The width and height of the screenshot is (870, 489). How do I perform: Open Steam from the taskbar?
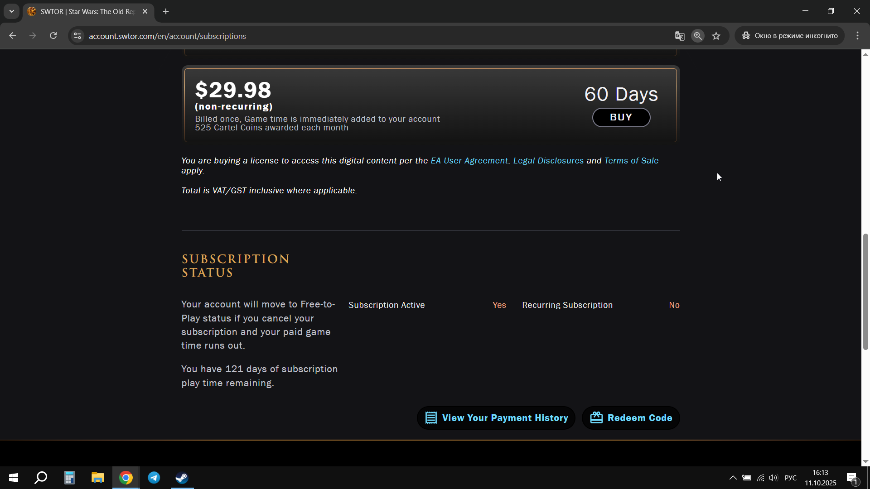(182, 478)
